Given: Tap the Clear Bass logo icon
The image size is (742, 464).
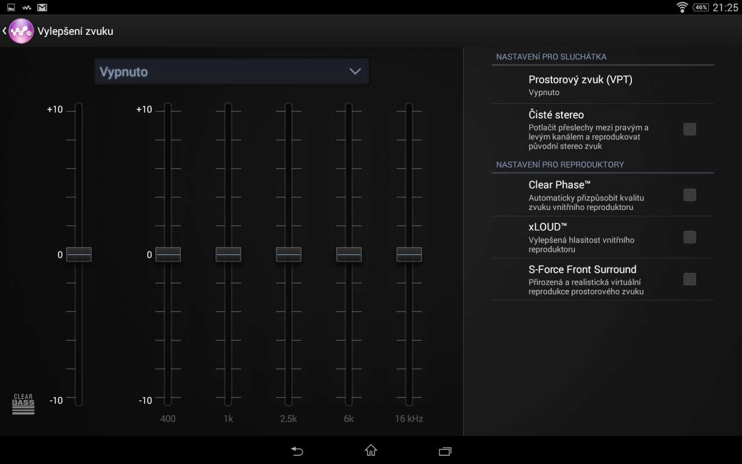Looking at the screenshot, I should click(x=23, y=404).
